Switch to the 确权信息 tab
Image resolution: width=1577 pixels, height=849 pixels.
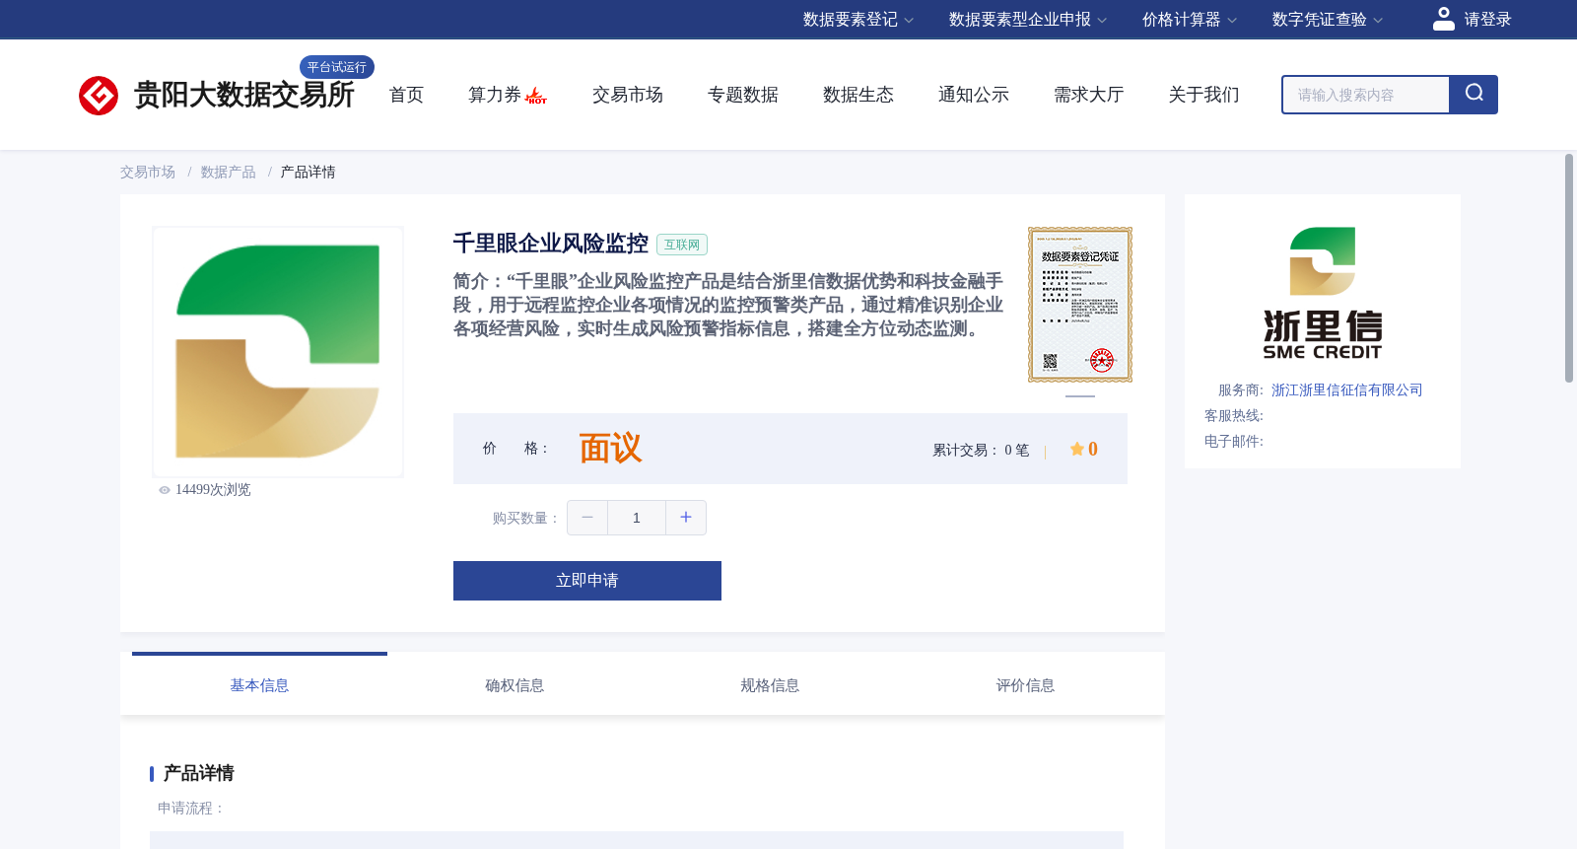click(x=514, y=685)
